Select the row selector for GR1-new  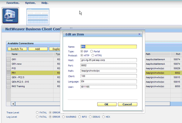pyautogui.click(x=8, y=64)
